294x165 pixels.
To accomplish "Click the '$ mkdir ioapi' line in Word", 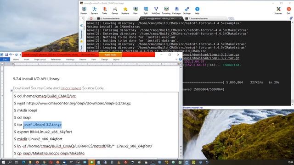I will click(26, 110).
